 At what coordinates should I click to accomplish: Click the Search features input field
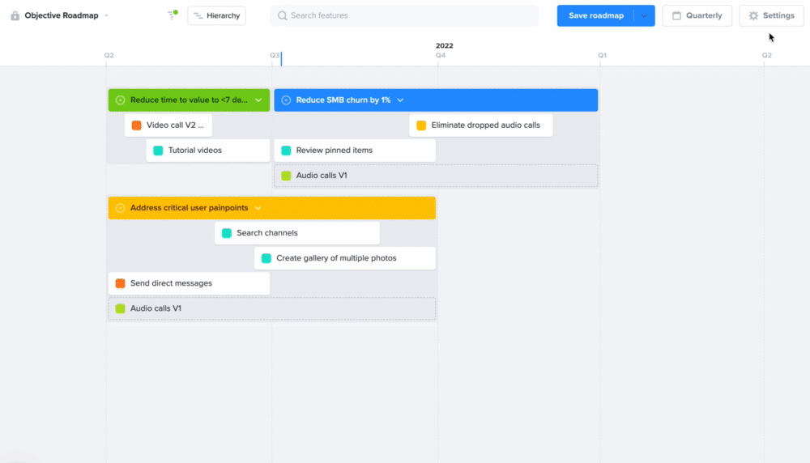coord(404,15)
